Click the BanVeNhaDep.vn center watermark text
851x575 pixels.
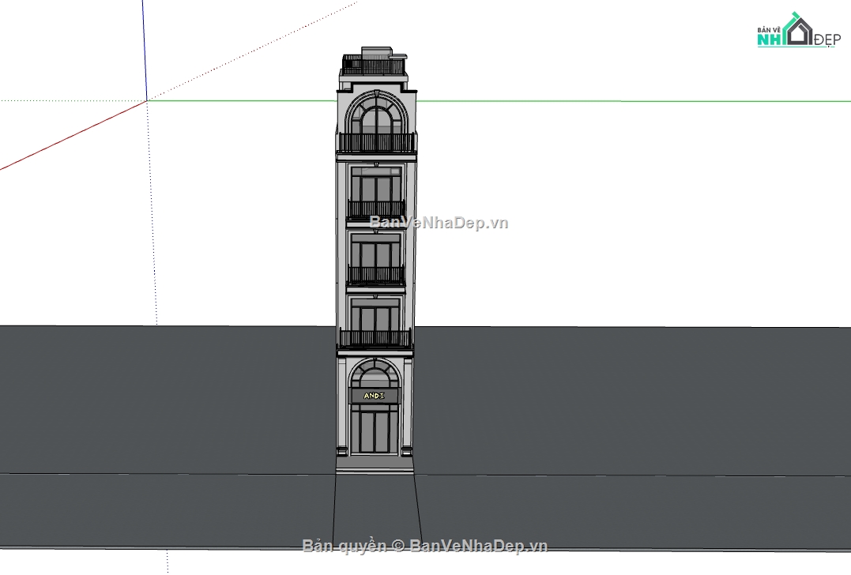point(437,222)
